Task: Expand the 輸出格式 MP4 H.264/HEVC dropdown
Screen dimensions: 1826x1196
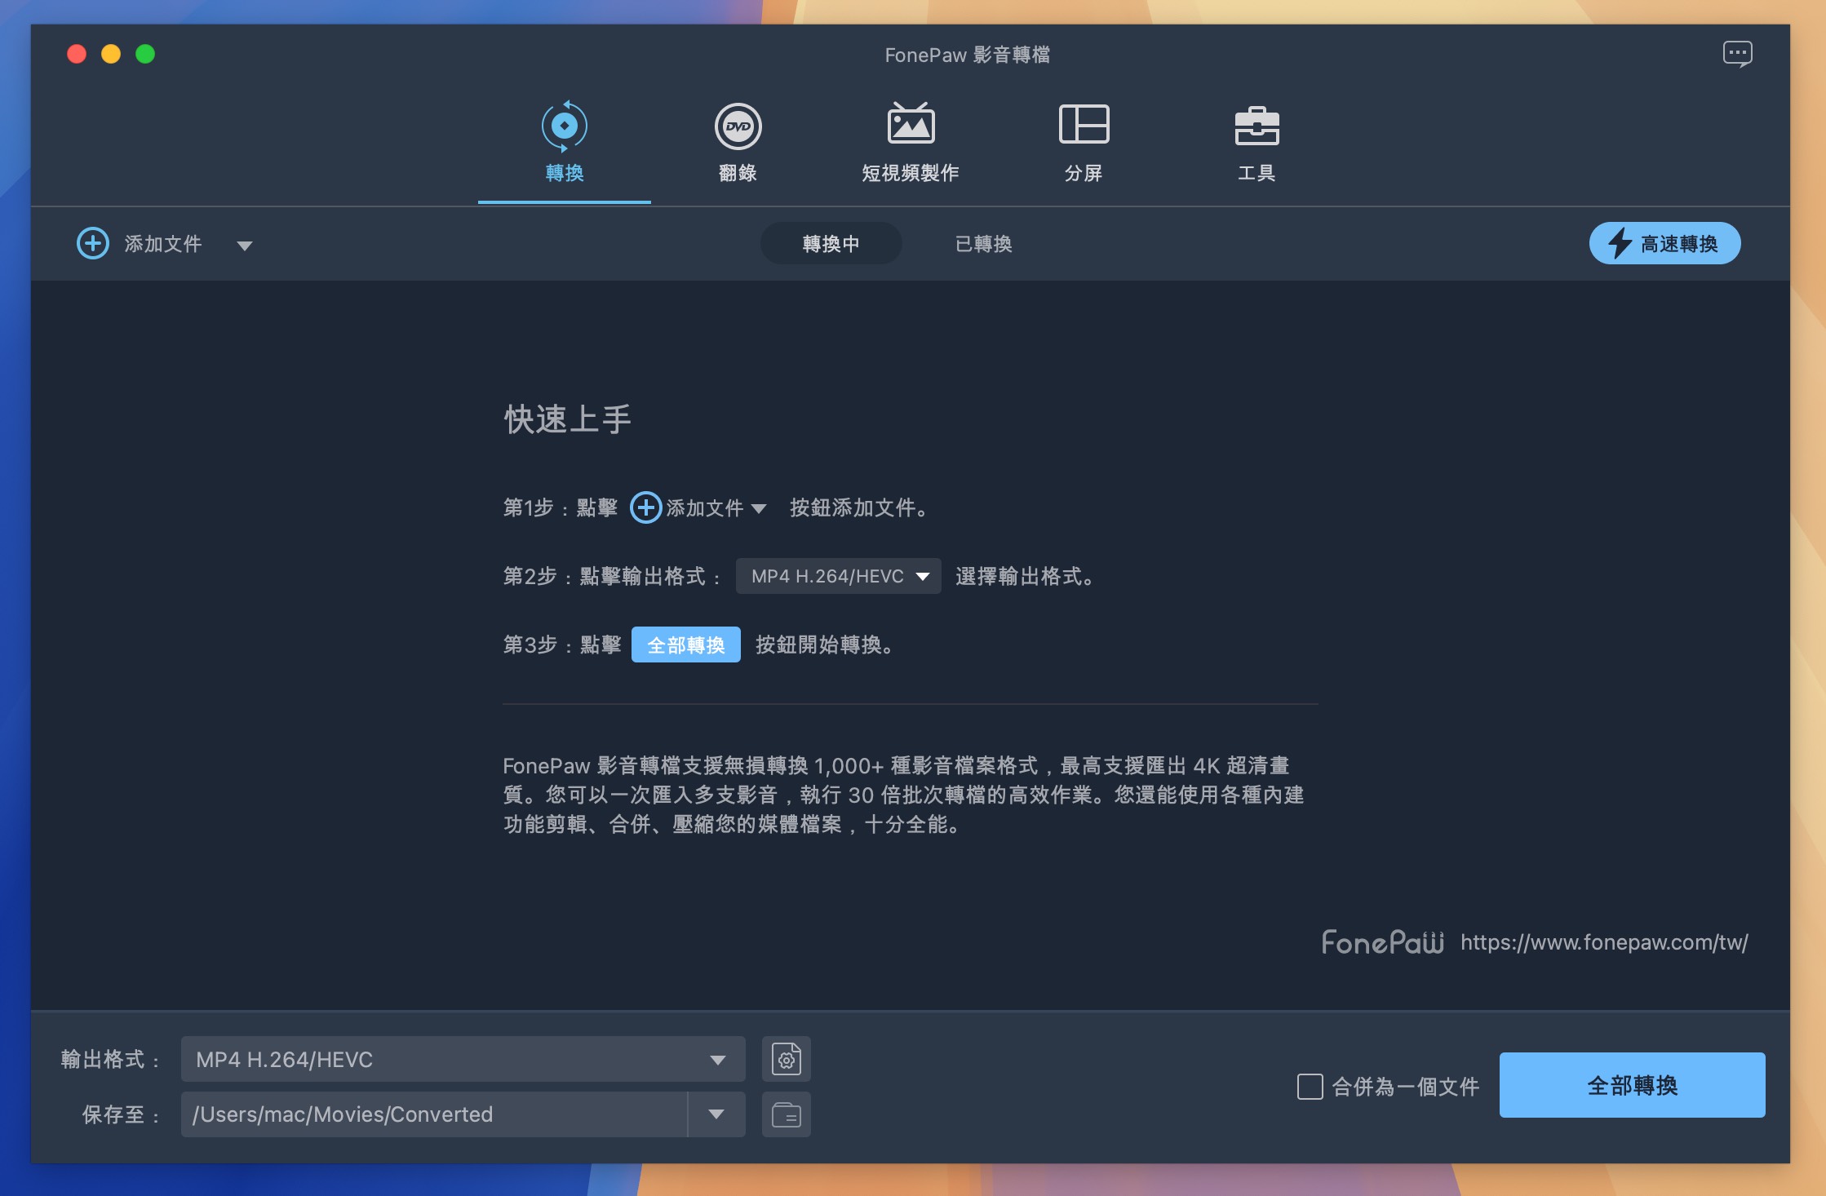Action: pos(720,1058)
